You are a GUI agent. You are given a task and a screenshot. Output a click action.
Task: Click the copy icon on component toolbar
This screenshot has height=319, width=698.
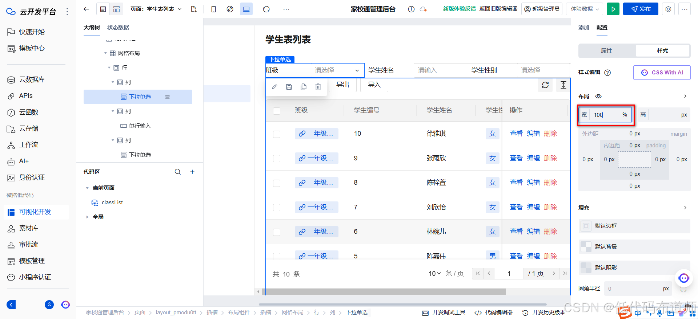[304, 87]
